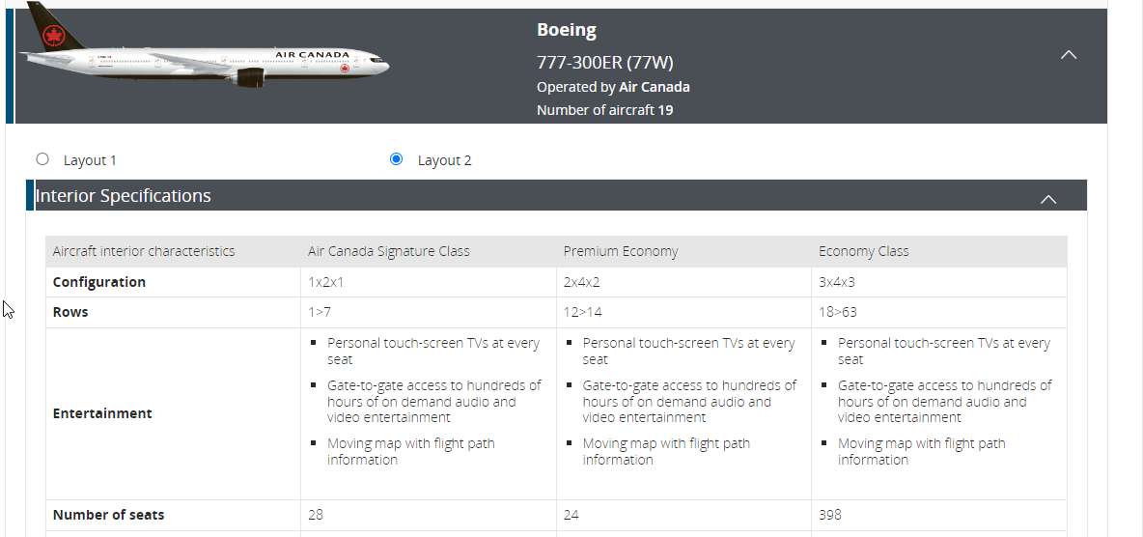Image resolution: width=1143 pixels, height=537 pixels.
Task: Collapse Interior Specifications using its chevron
Action: coord(1048,199)
